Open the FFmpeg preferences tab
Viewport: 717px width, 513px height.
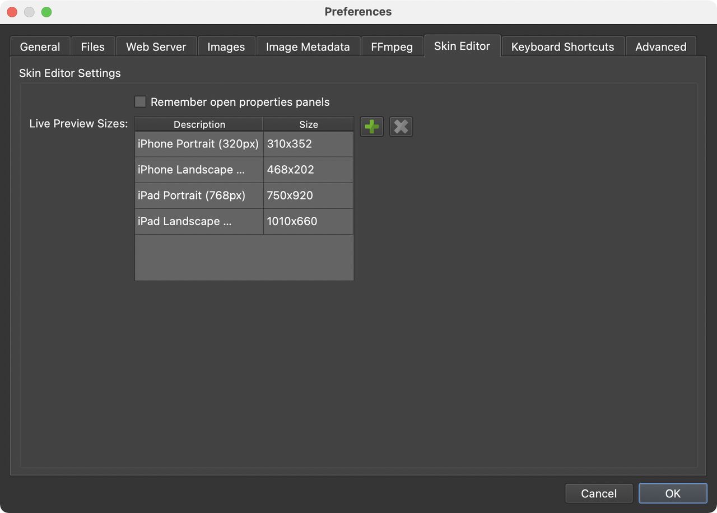392,46
